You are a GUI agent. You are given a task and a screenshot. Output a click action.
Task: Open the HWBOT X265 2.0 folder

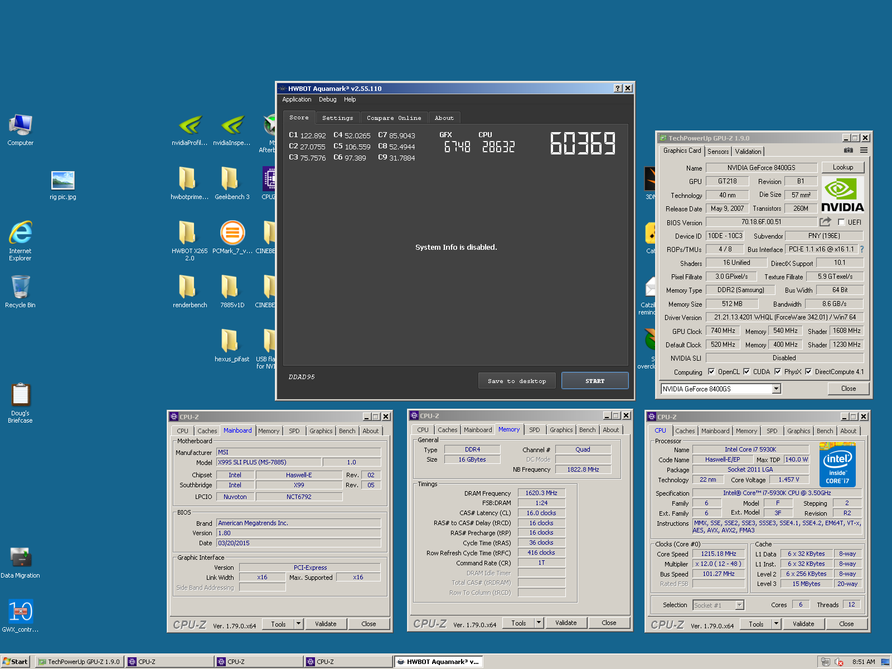coord(190,241)
